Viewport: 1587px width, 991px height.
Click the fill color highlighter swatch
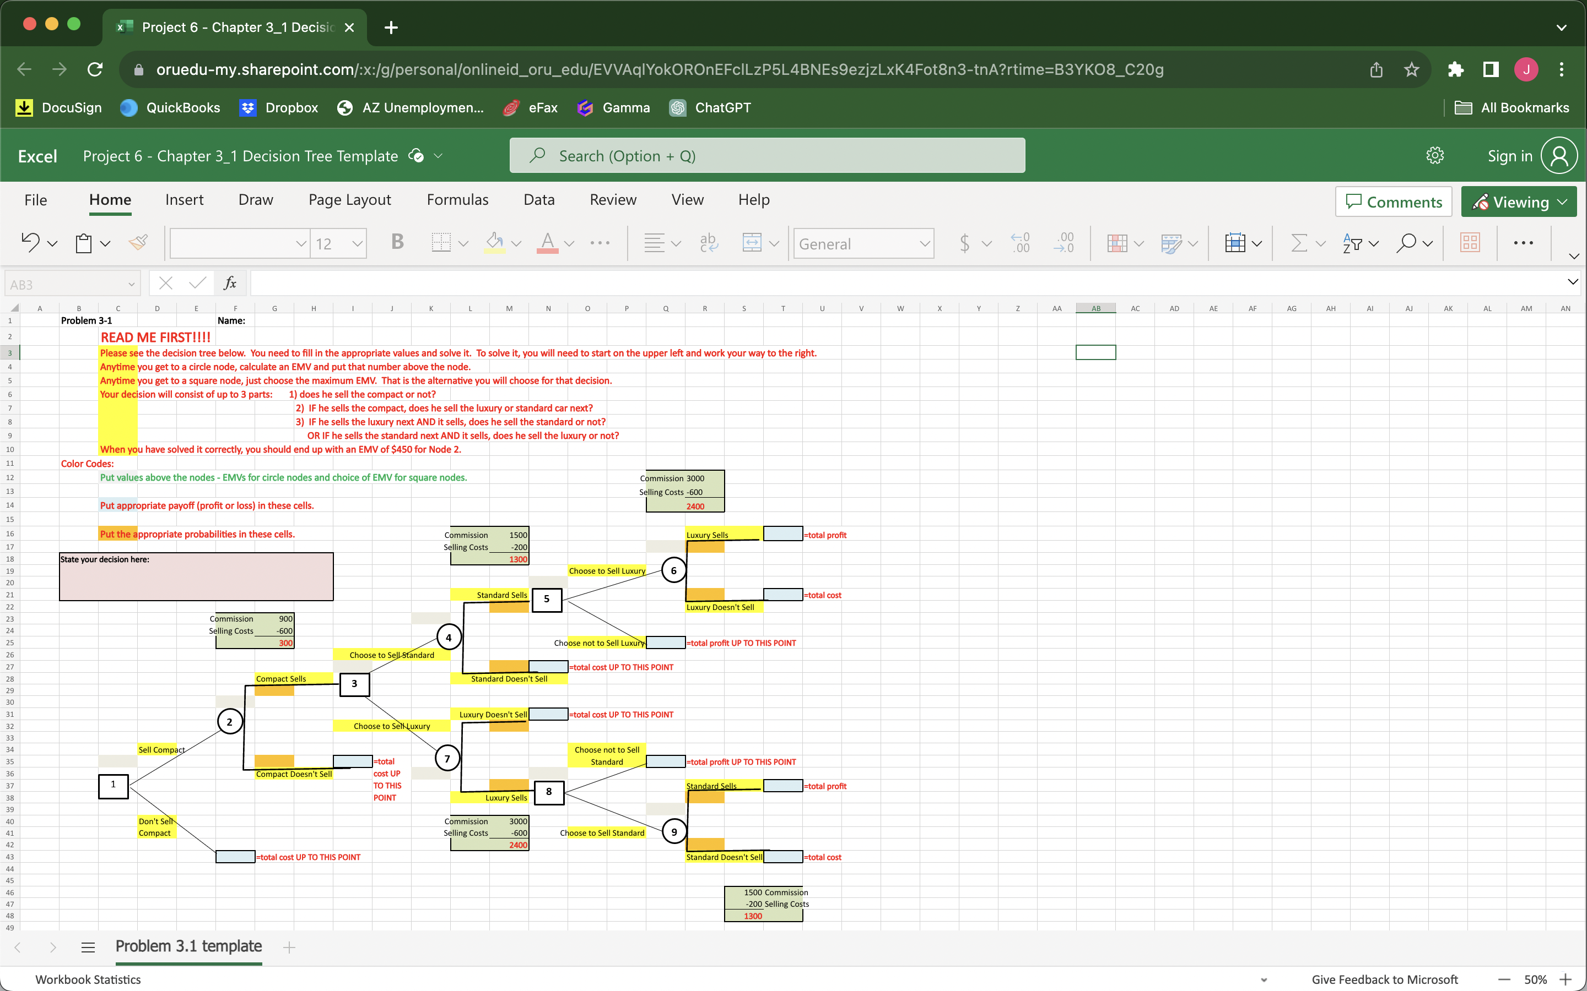point(495,243)
